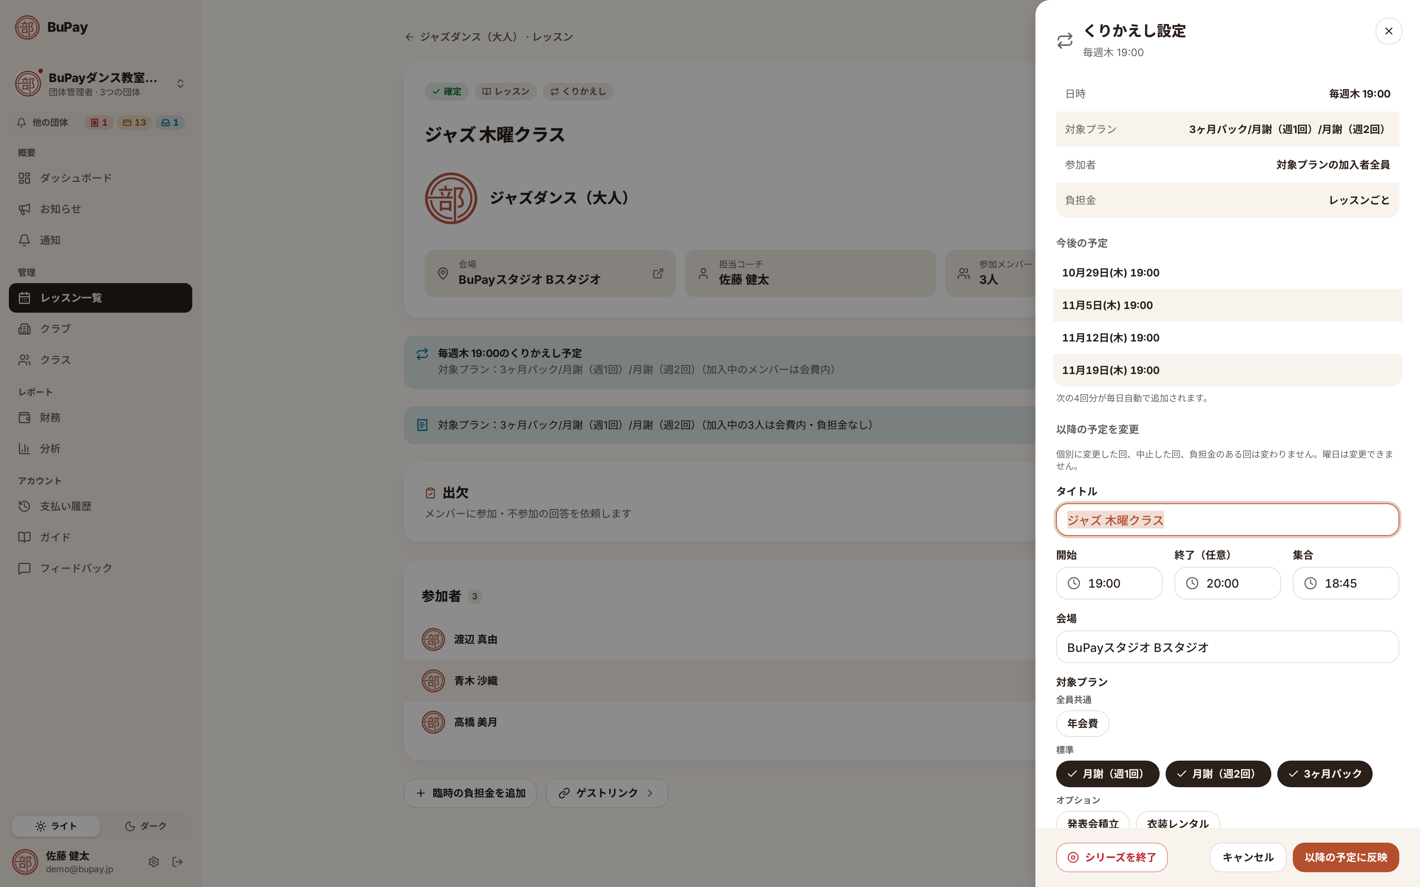Open the 開始 time field 19:00
The image size is (1420, 887).
pos(1108,583)
